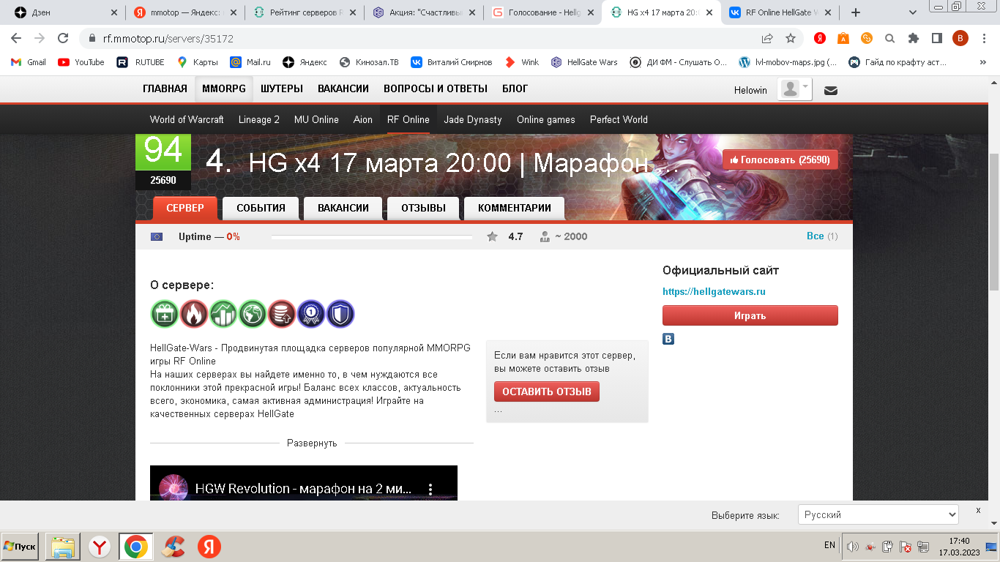
Task: Go back with the browser back arrow
Action: point(16,38)
